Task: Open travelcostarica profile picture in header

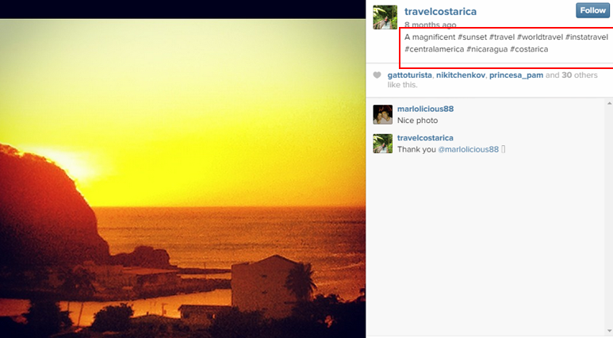Action: (x=385, y=17)
